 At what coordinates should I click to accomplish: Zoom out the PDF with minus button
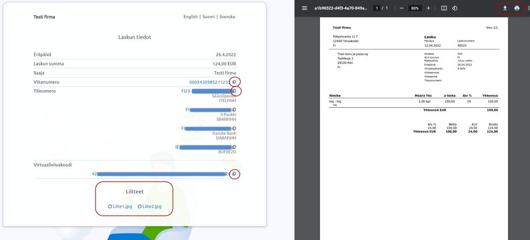coord(402,8)
